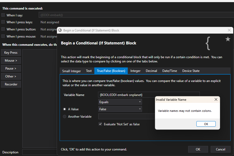The image size is (234, 156).
Task: Dismiss error with the popup OK button
Action: point(206,124)
